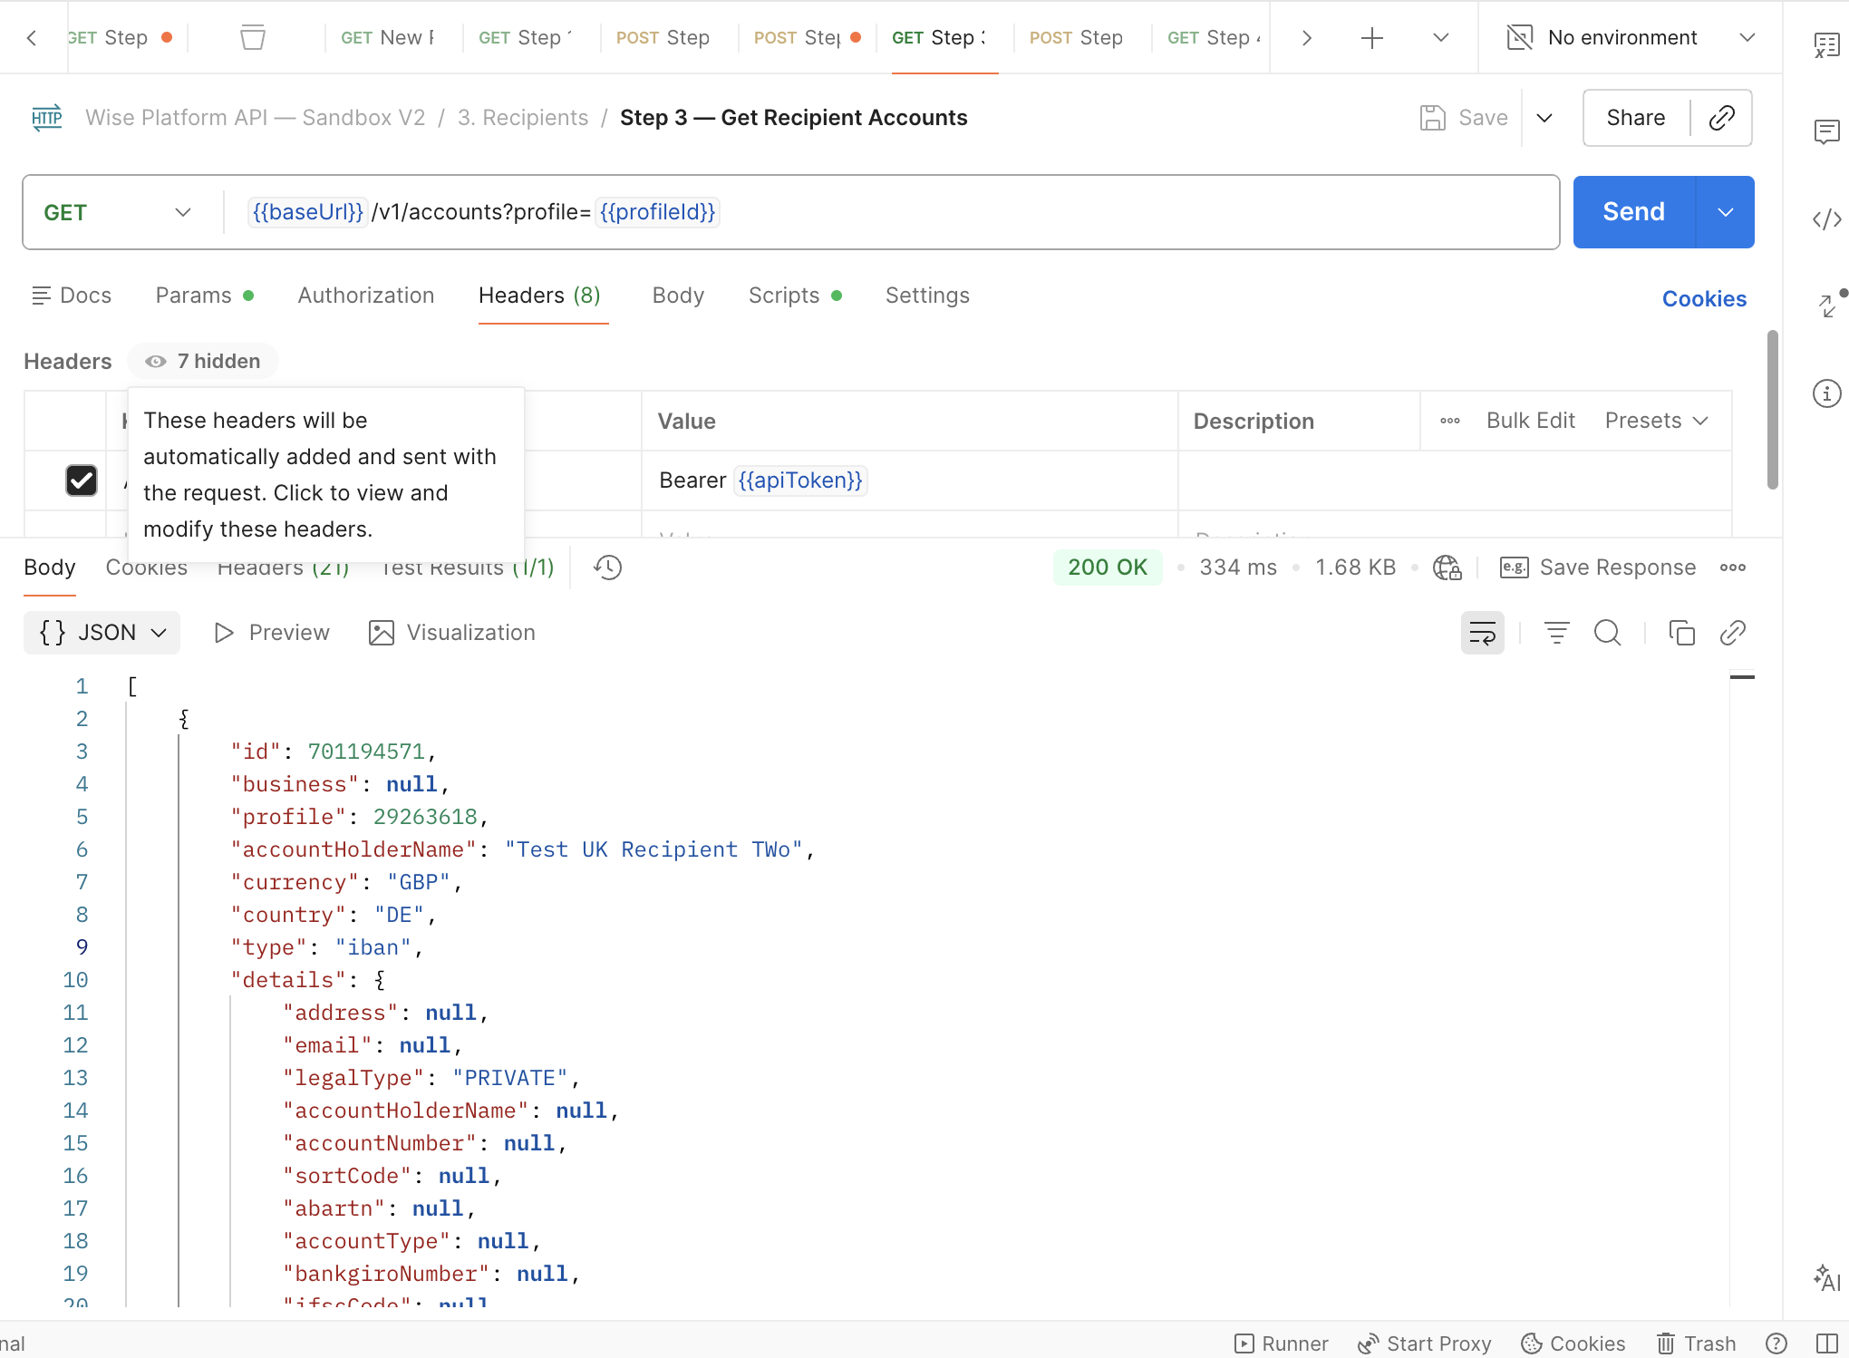Image resolution: width=1849 pixels, height=1358 pixels.
Task: Select the response Body tab
Action: point(50,567)
